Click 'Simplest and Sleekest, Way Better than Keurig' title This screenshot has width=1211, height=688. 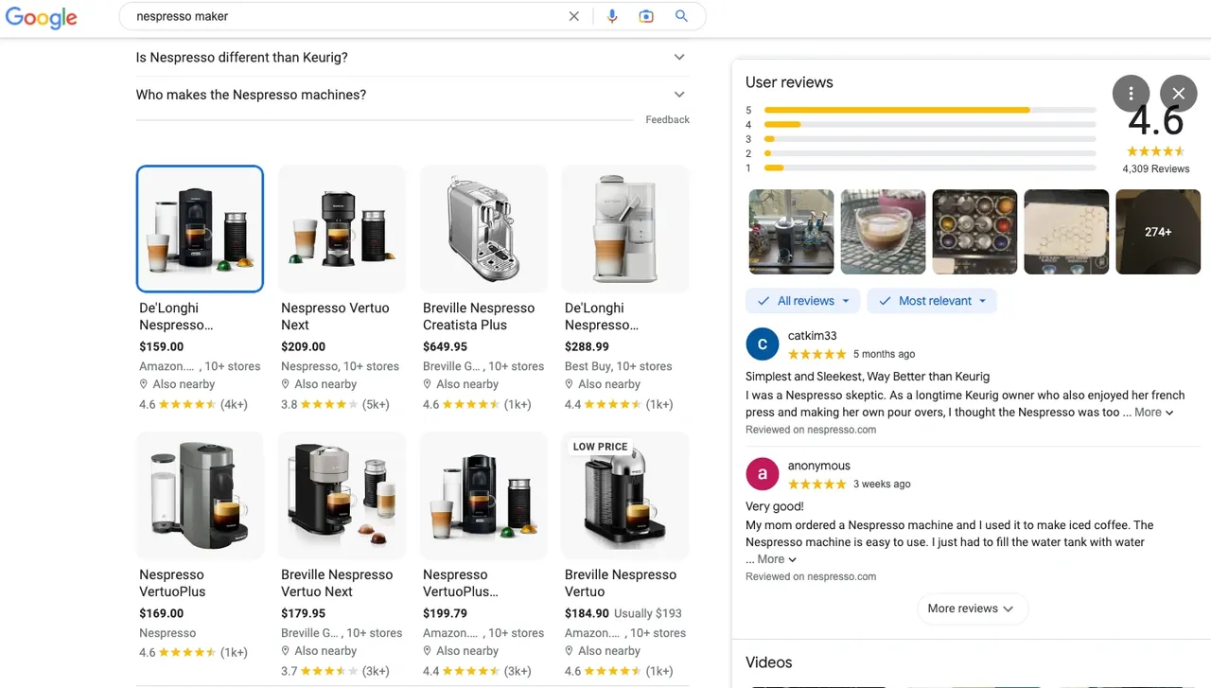pos(868,377)
